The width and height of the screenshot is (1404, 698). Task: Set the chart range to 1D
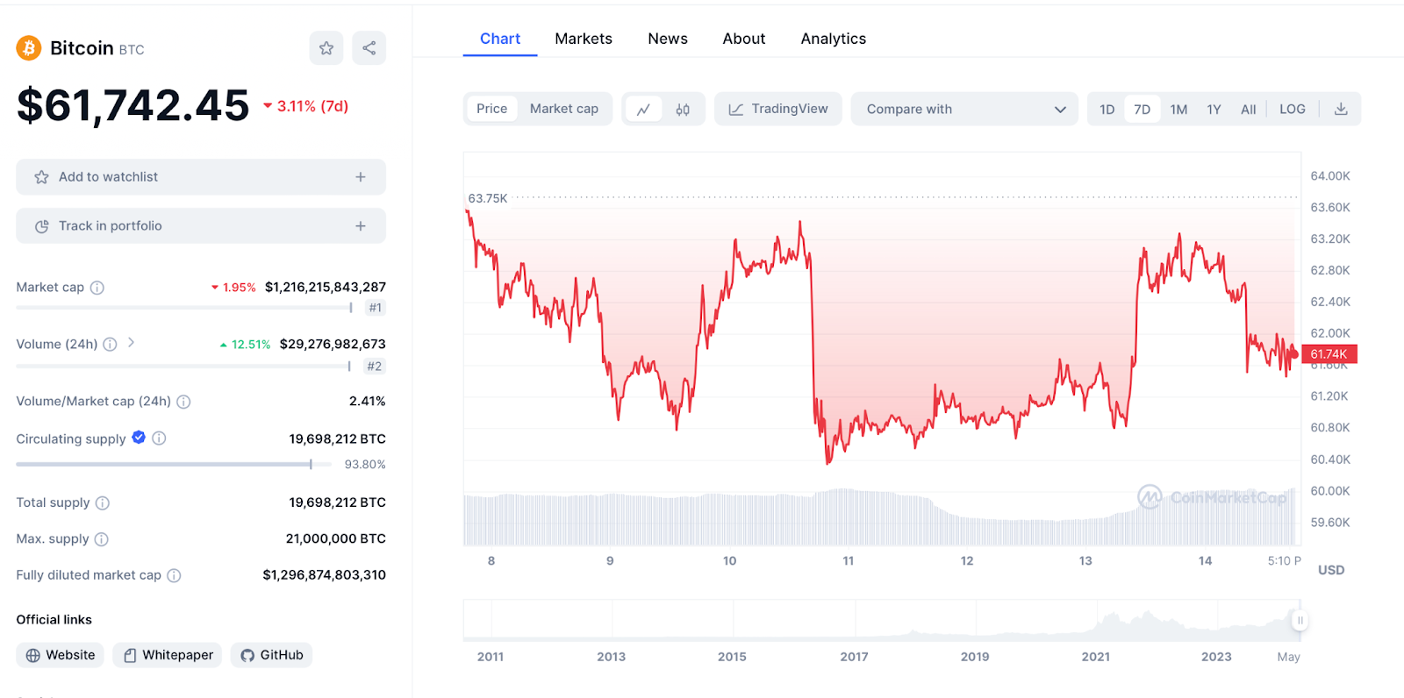pyautogui.click(x=1107, y=110)
